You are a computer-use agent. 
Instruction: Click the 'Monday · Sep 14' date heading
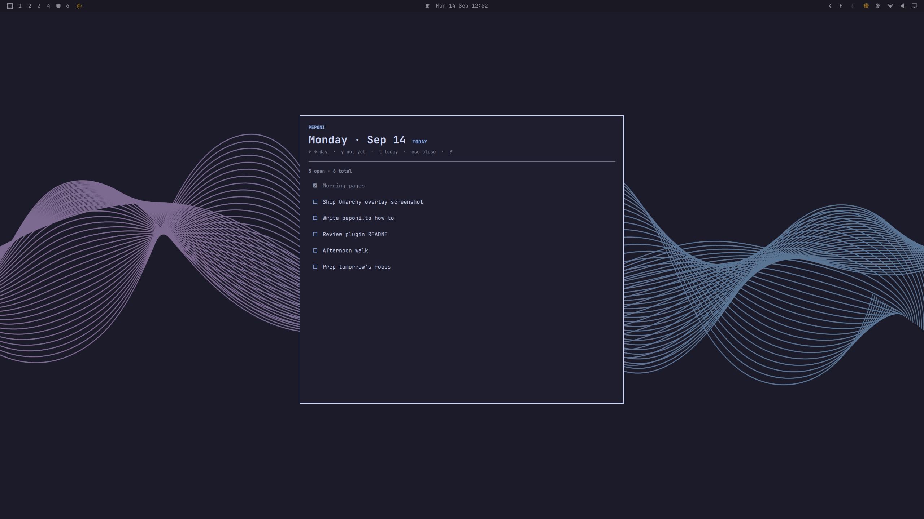pos(357,140)
